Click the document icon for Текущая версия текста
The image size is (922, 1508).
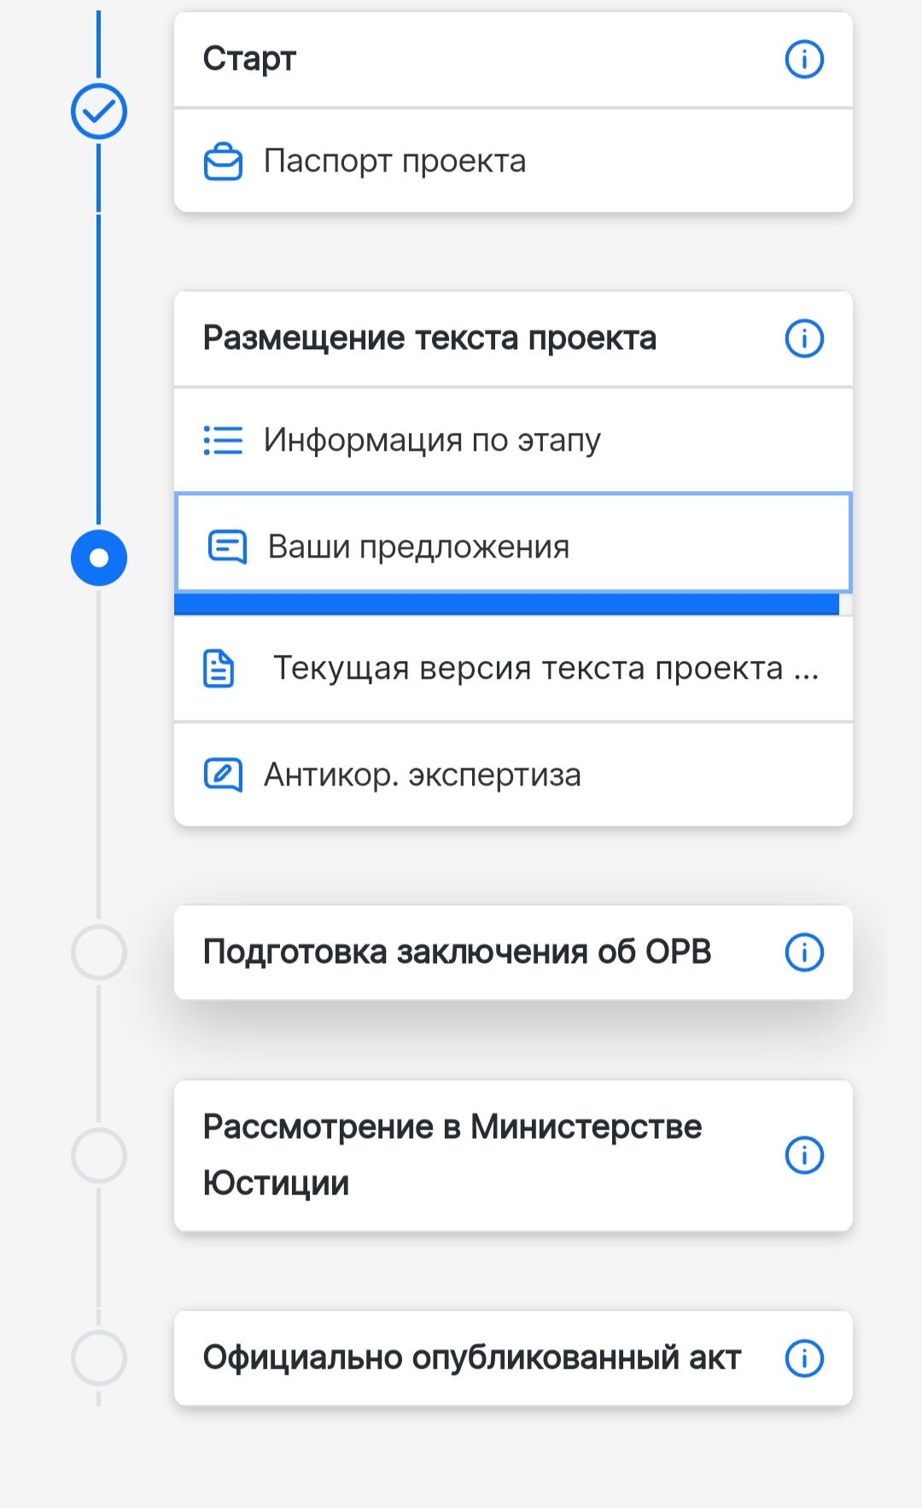[219, 669]
